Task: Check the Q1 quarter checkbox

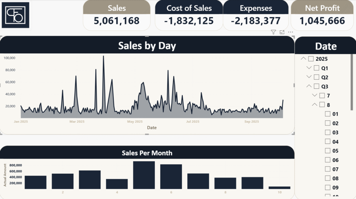Action: click(316, 68)
